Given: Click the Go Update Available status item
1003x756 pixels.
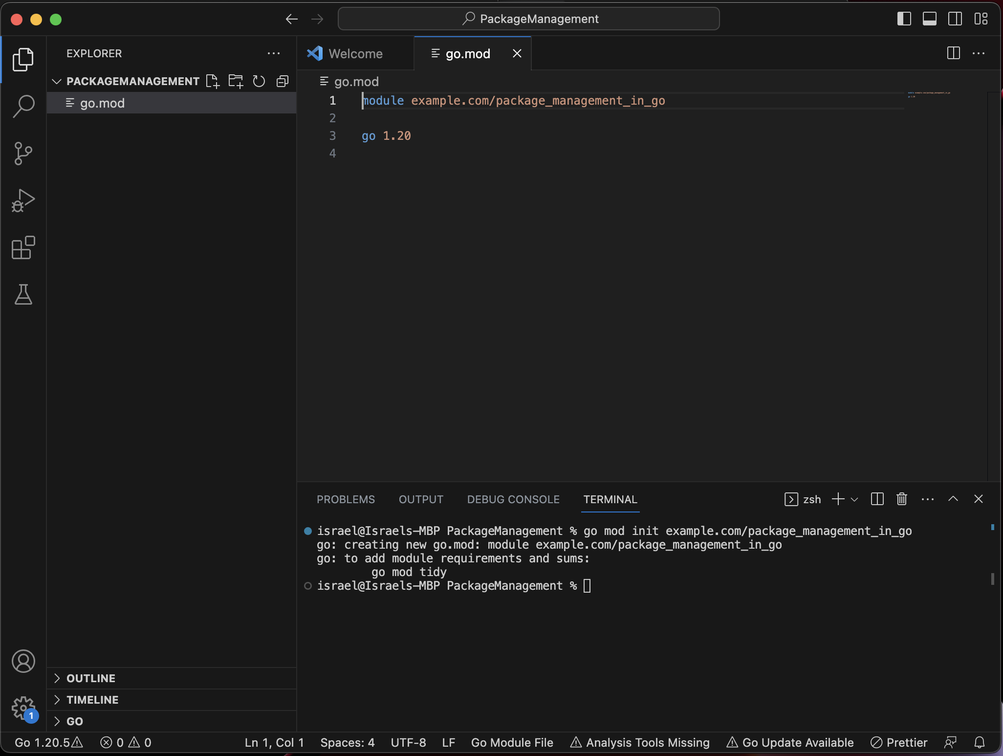Looking at the screenshot, I should pyautogui.click(x=790, y=742).
